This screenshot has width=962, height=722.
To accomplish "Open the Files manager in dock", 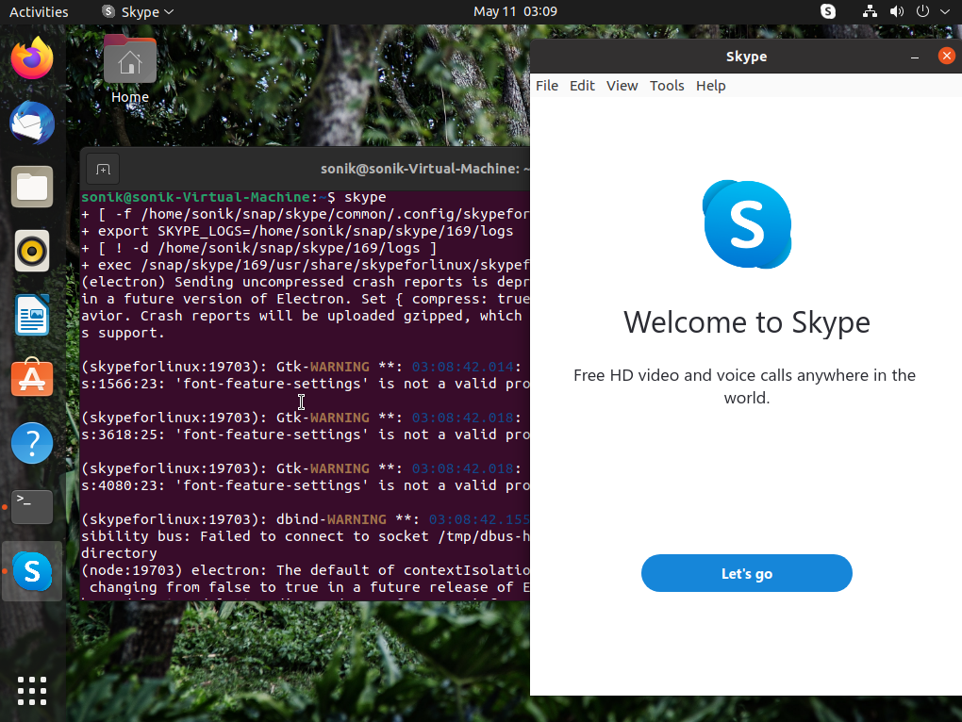I will (x=32, y=188).
